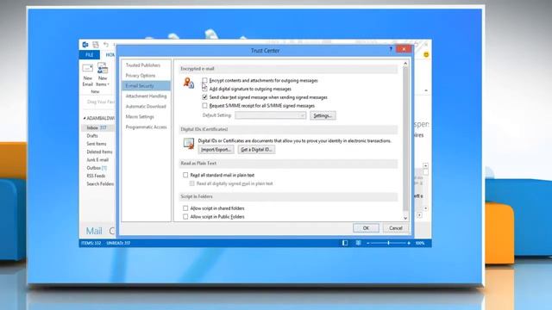Uncheck Send clear text signed message option
The width and height of the screenshot is (552, 310).
pos(204,97)
